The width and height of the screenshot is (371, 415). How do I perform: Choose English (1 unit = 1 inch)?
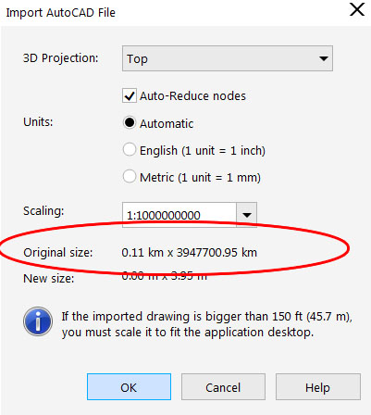[x=129, y=149]
